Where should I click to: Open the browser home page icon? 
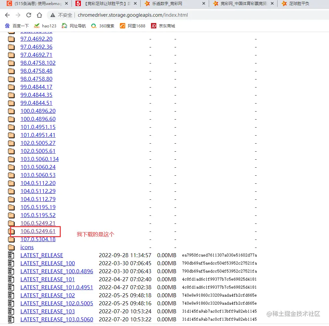coord(39,15)
